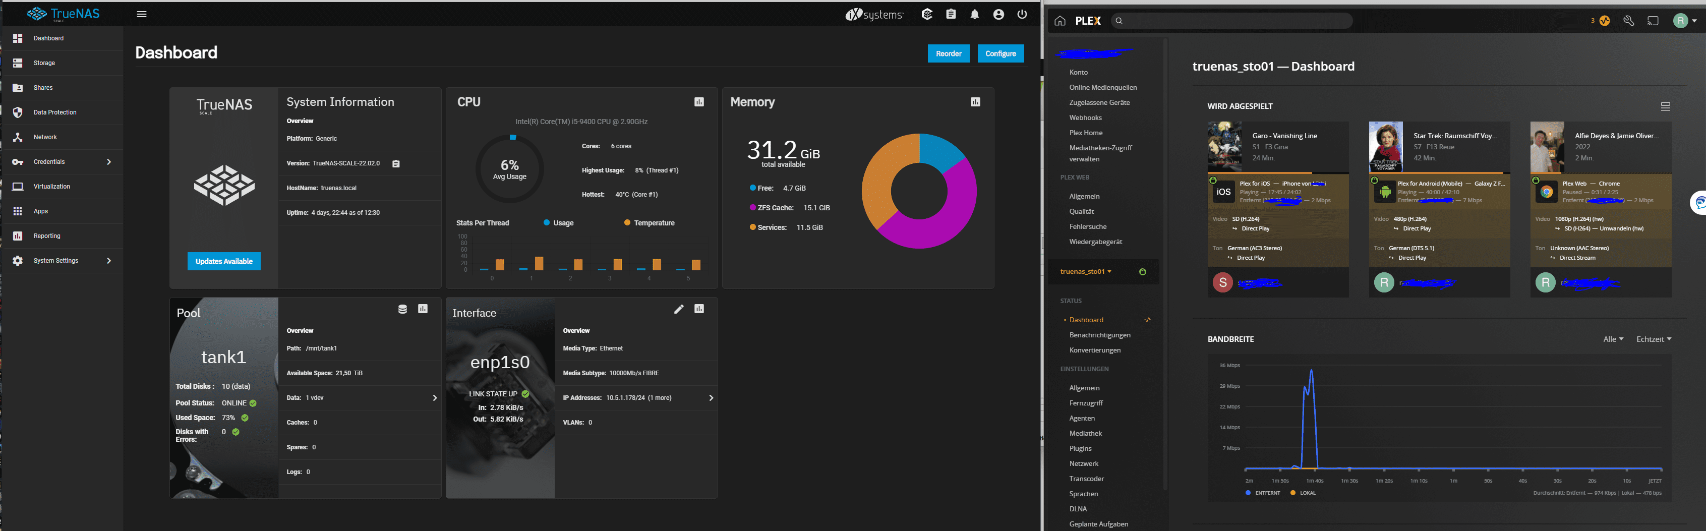The height and width of the screenshot is (531, 1706).
Task: Open Plex activity indicator icon
Action: pos(1605,21)
